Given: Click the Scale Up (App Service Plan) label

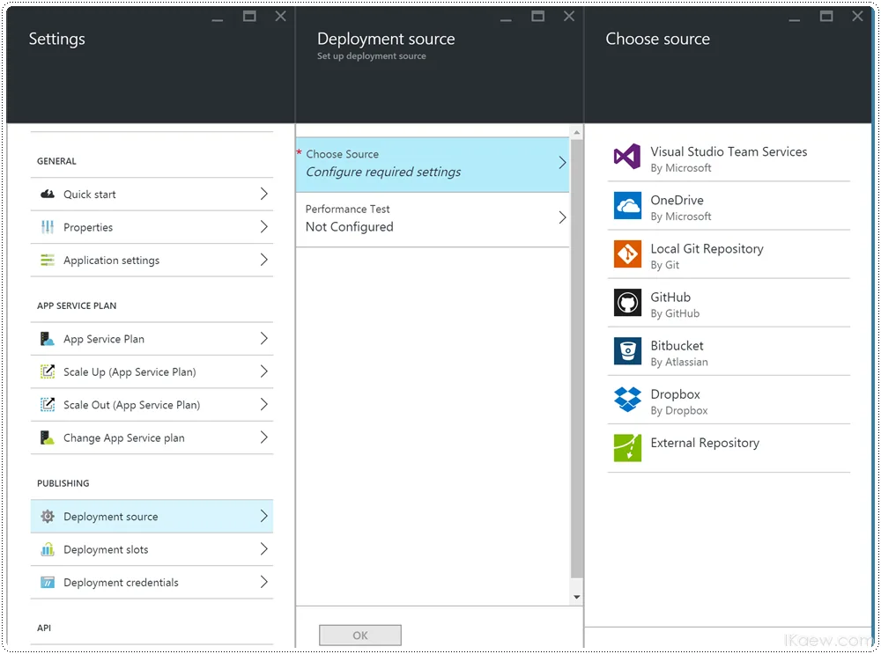Looking at the screenshot, I should [130, 372].
